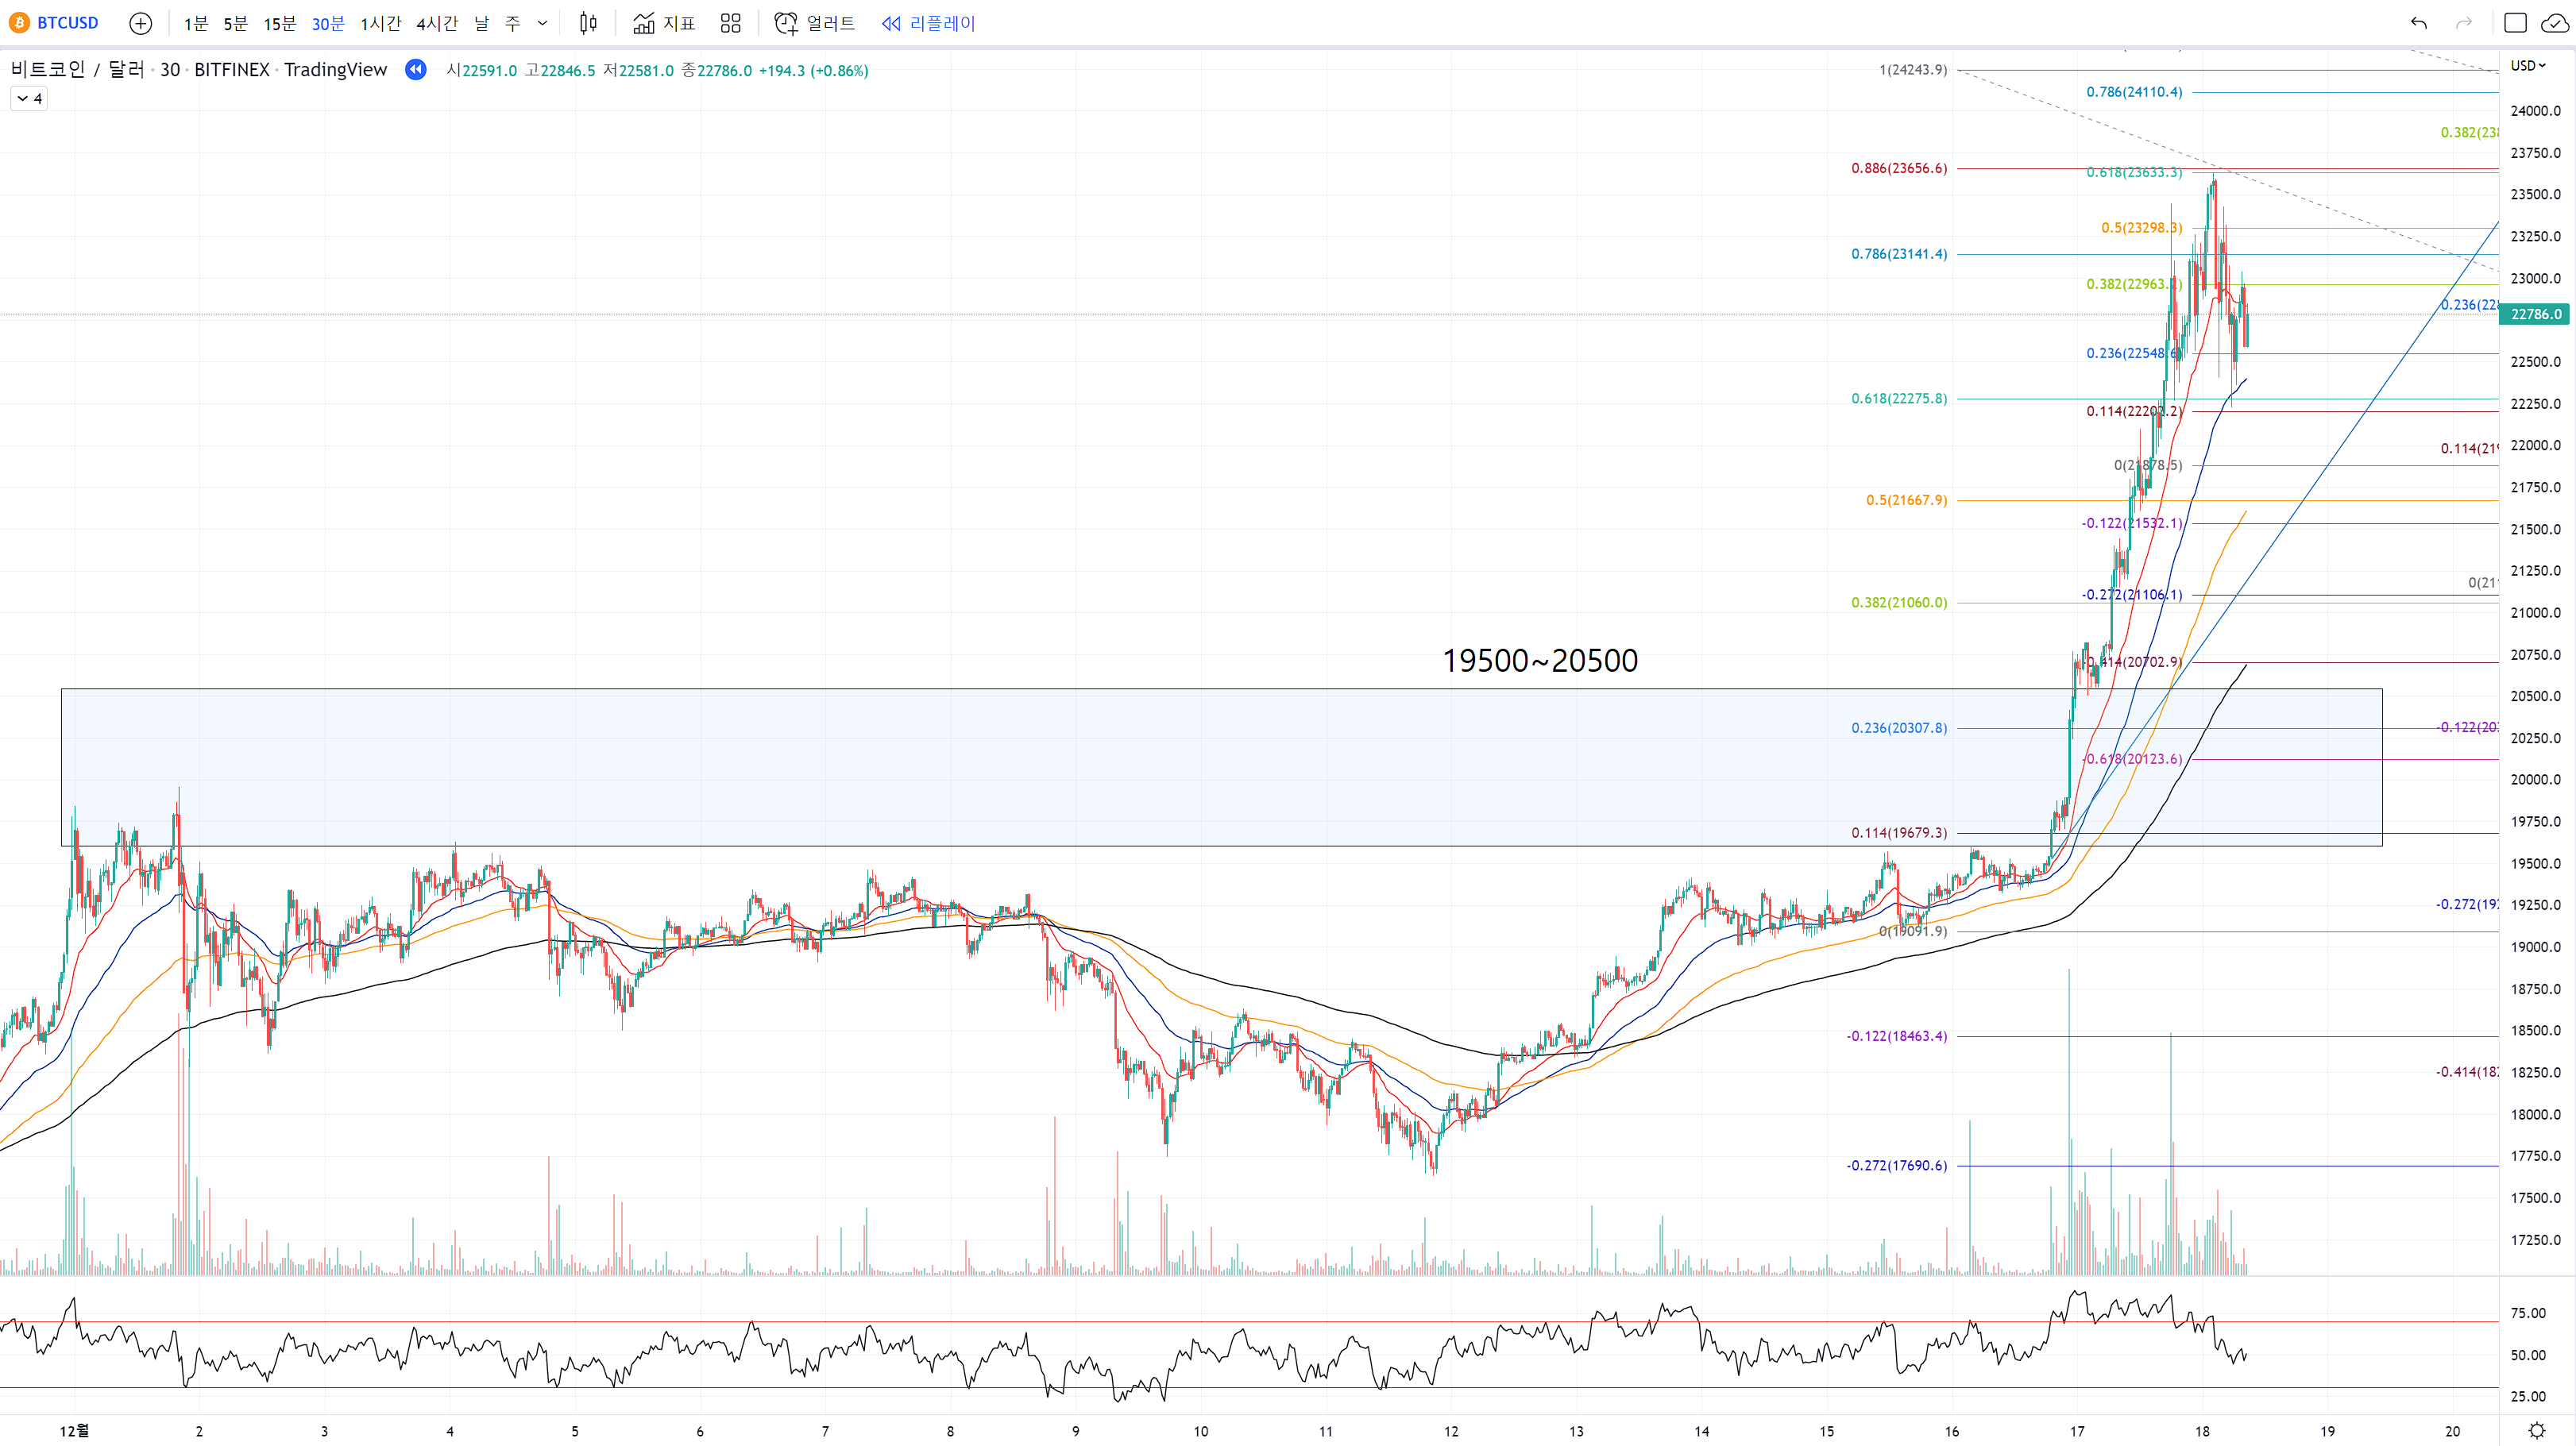2576x1446 pixels.
Task: Click the layout square icon
Action: click(x=2515, y=23)
